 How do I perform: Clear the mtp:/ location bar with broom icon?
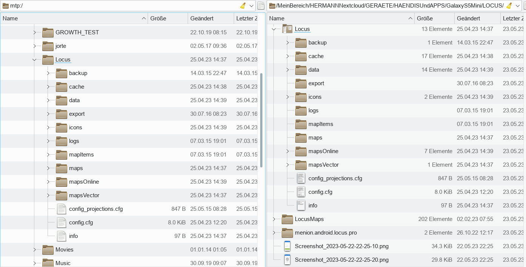[x=243, y=6]
